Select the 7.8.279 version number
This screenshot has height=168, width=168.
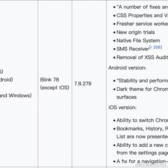83,84
